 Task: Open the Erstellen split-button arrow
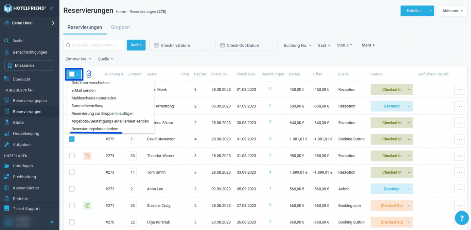coord(431,11)
